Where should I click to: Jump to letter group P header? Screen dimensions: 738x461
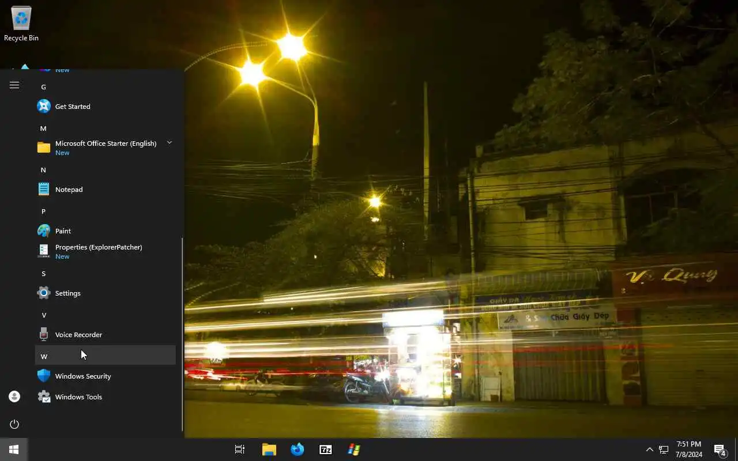click(x=43, y=211)
